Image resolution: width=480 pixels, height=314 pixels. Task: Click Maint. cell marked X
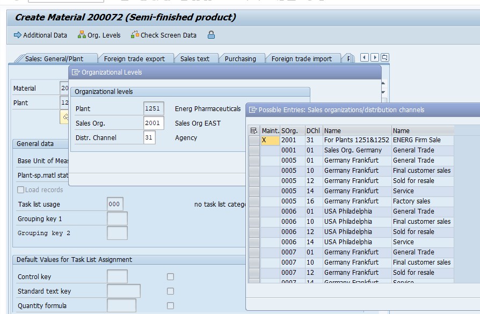270,140
